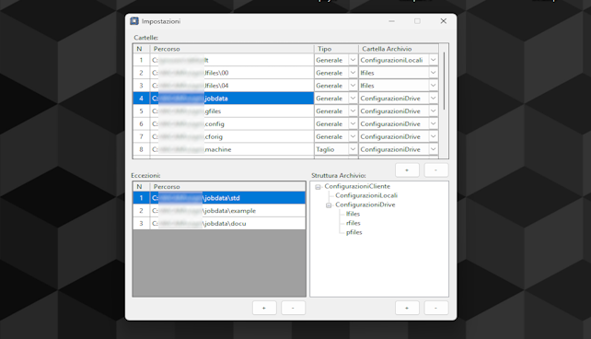Click the Percorso column header in Eccezioni table
Image resolution: width=591 pixels, height=339 pixels.
pyautogui.click(x=227, y=187)
